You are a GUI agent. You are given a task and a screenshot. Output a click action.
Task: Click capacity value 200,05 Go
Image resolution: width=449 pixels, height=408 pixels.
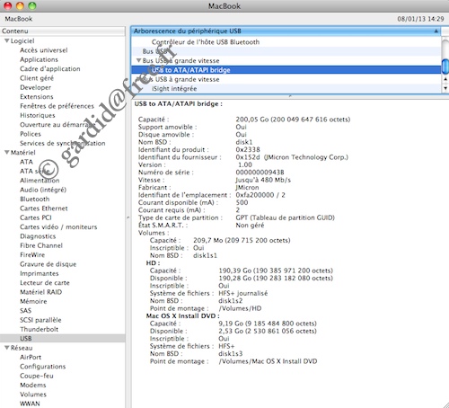[293, 120]
